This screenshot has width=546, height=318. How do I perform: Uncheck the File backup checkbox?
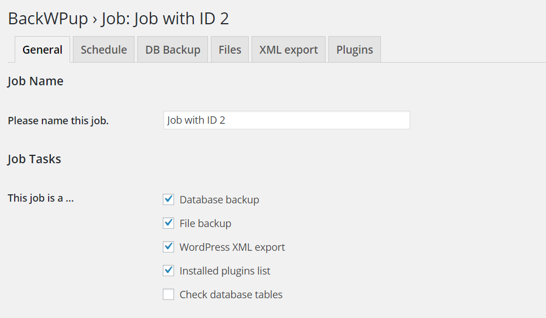(x=168, y=223)
